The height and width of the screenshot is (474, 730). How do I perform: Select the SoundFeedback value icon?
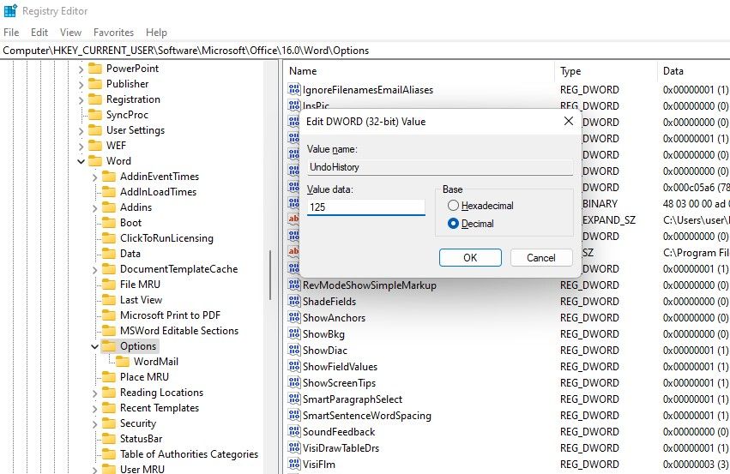pos(293,431)
